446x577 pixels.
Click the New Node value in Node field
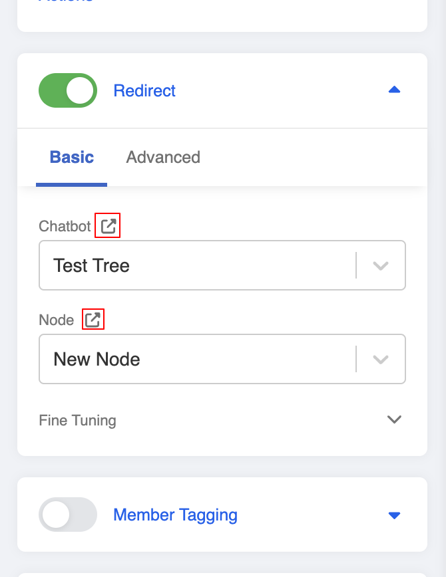[x=97, y=359]
